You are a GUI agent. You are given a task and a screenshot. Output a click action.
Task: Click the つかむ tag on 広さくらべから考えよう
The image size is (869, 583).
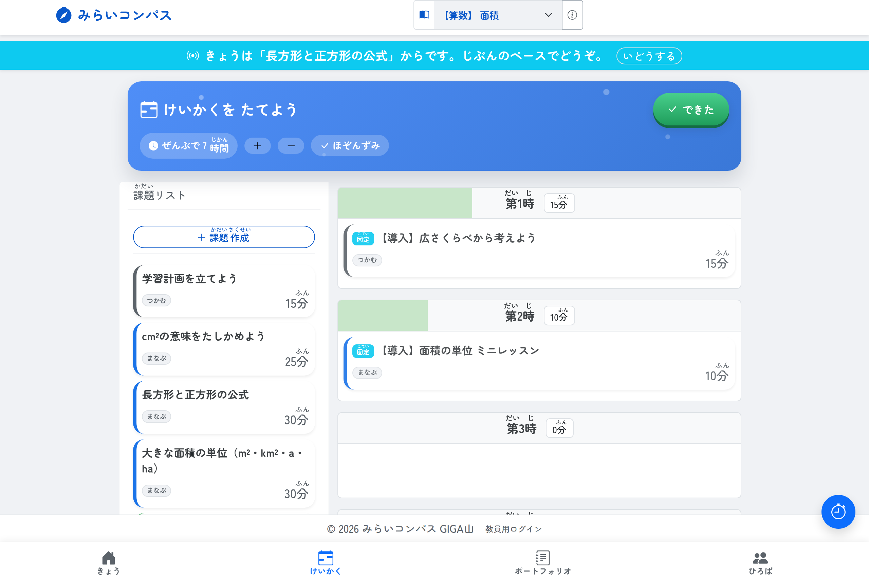click(x=368, y=260)
